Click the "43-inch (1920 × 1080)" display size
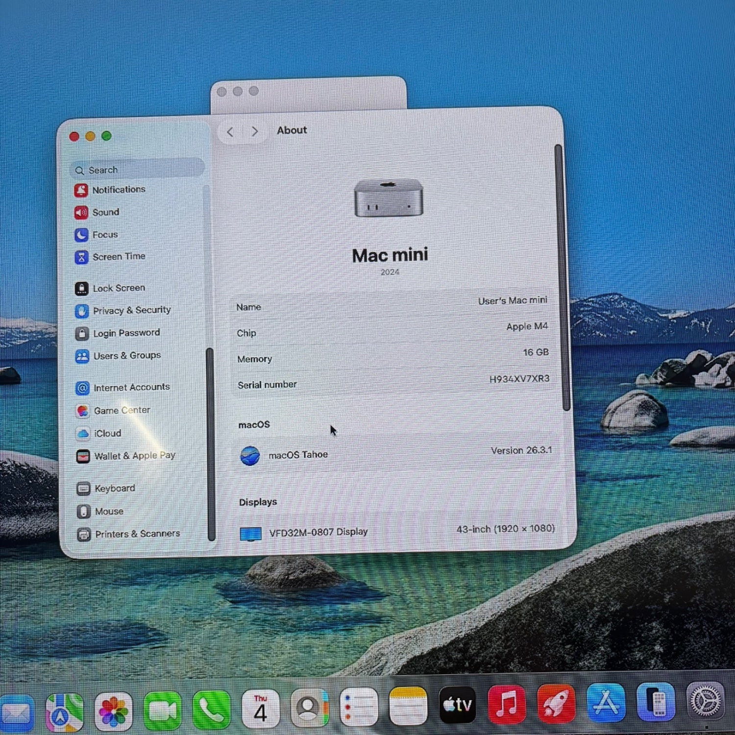Screen dimensions: 735x735 [505, 529]
